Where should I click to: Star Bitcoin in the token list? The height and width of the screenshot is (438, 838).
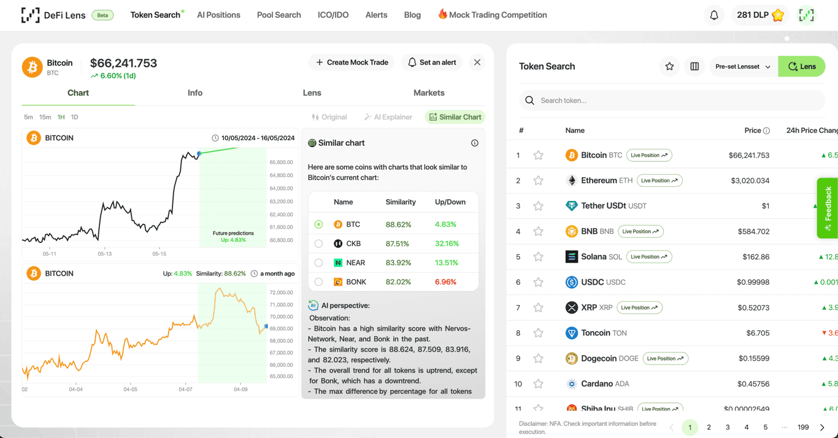538,155
